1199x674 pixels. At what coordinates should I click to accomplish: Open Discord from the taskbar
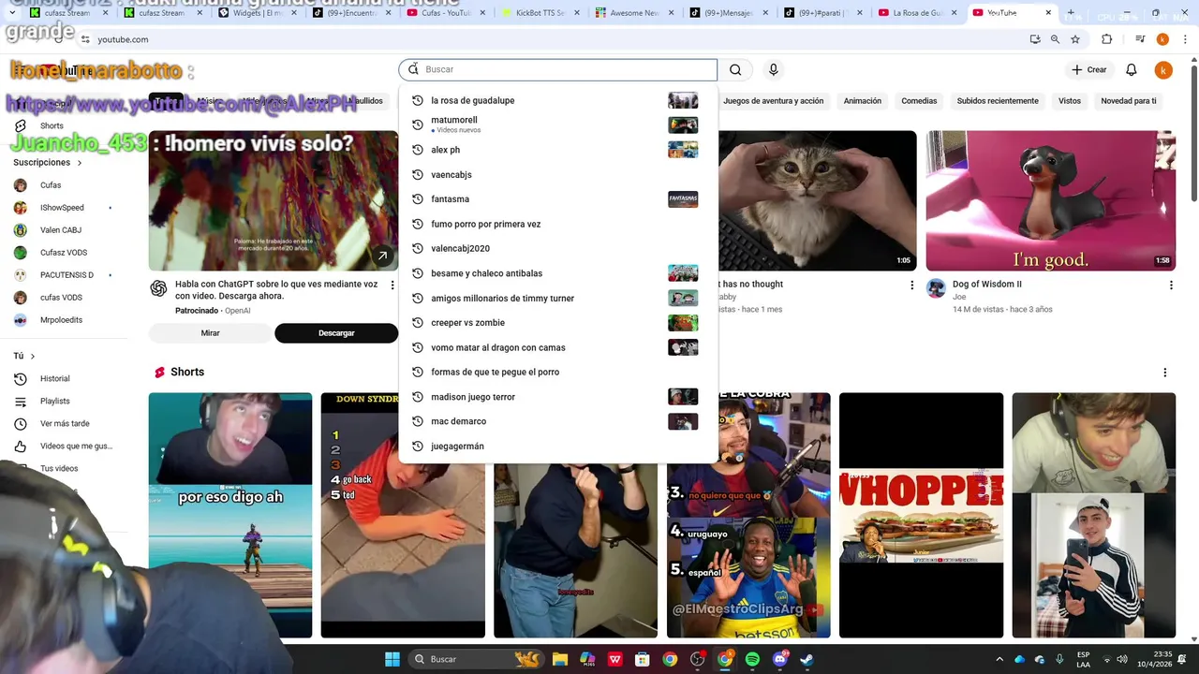(x=779, y=659)
